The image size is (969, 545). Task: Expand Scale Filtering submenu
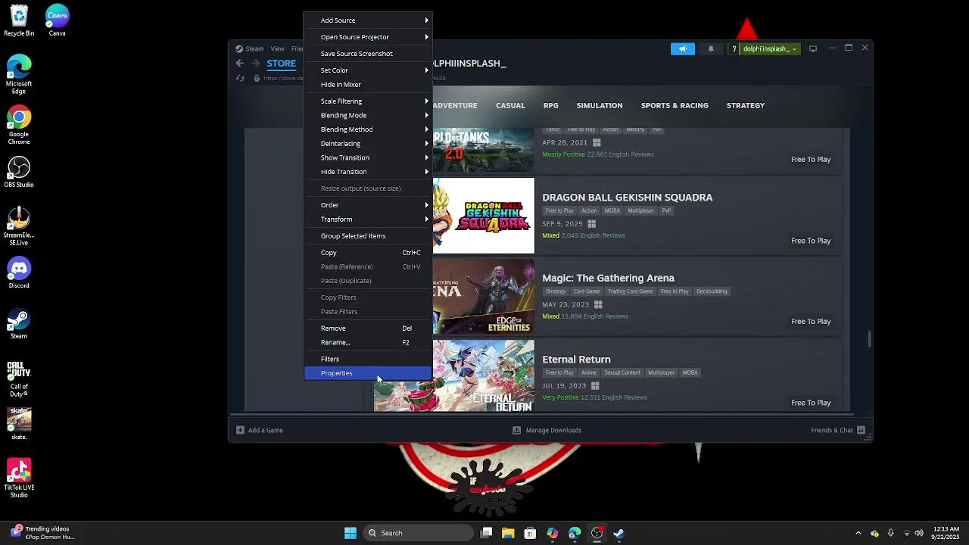[x=367, y=101]
